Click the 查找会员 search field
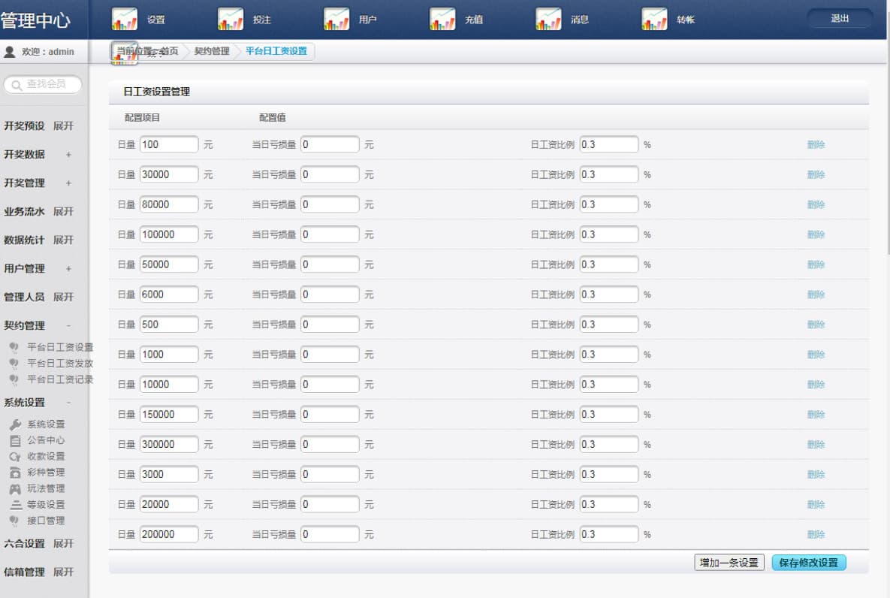 [x=45, y=85]
